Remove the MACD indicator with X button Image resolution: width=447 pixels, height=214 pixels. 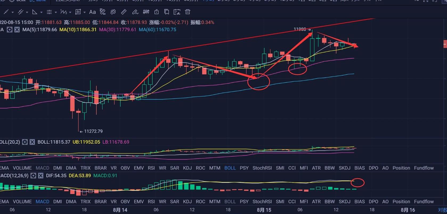coord(40,176)
